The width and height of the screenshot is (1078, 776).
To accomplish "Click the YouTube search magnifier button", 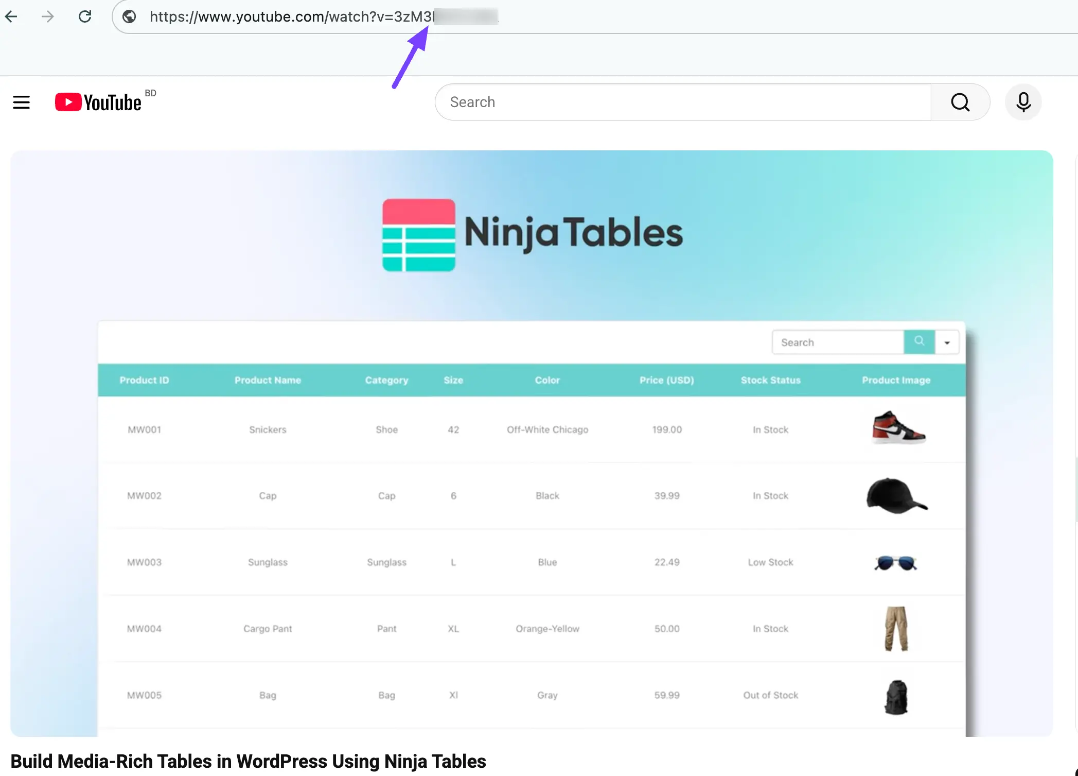I will 960,102.
